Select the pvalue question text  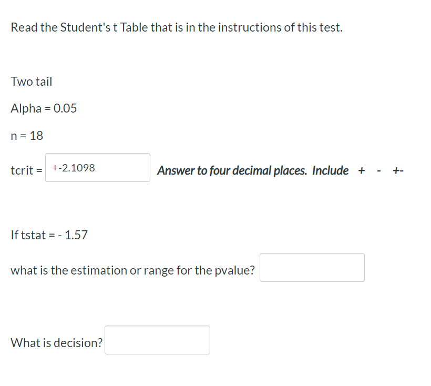pos(132,270)
